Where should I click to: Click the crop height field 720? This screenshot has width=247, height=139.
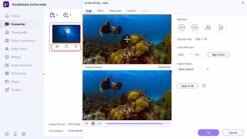(x=199, y=55)
